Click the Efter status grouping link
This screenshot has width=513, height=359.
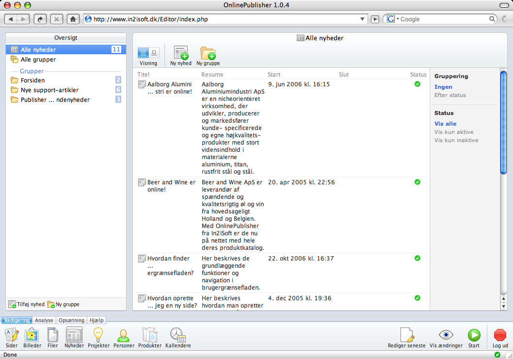point(450,95)
